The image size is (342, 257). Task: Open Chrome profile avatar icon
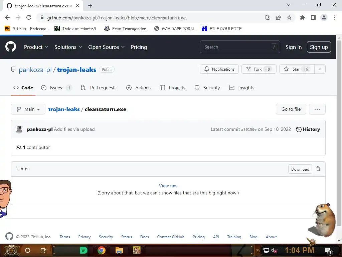pyautogui.click(x=324, y=17)
